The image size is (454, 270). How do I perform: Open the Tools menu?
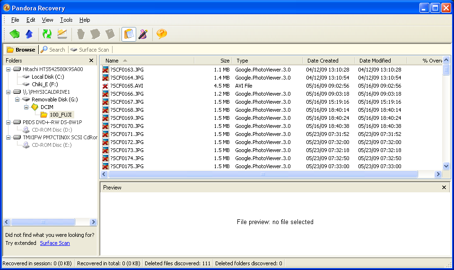point(66,20)
